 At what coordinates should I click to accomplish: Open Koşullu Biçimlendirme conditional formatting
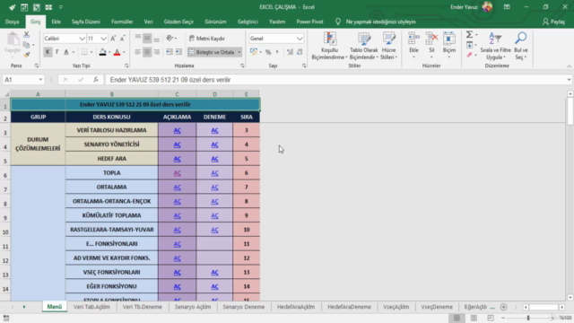(329, 46)
